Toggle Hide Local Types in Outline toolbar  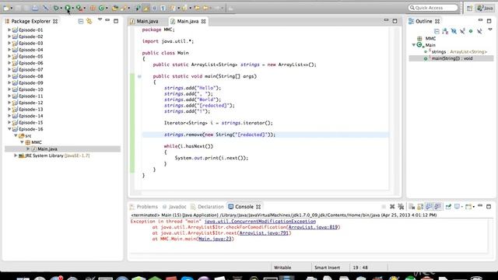(479, 31)
